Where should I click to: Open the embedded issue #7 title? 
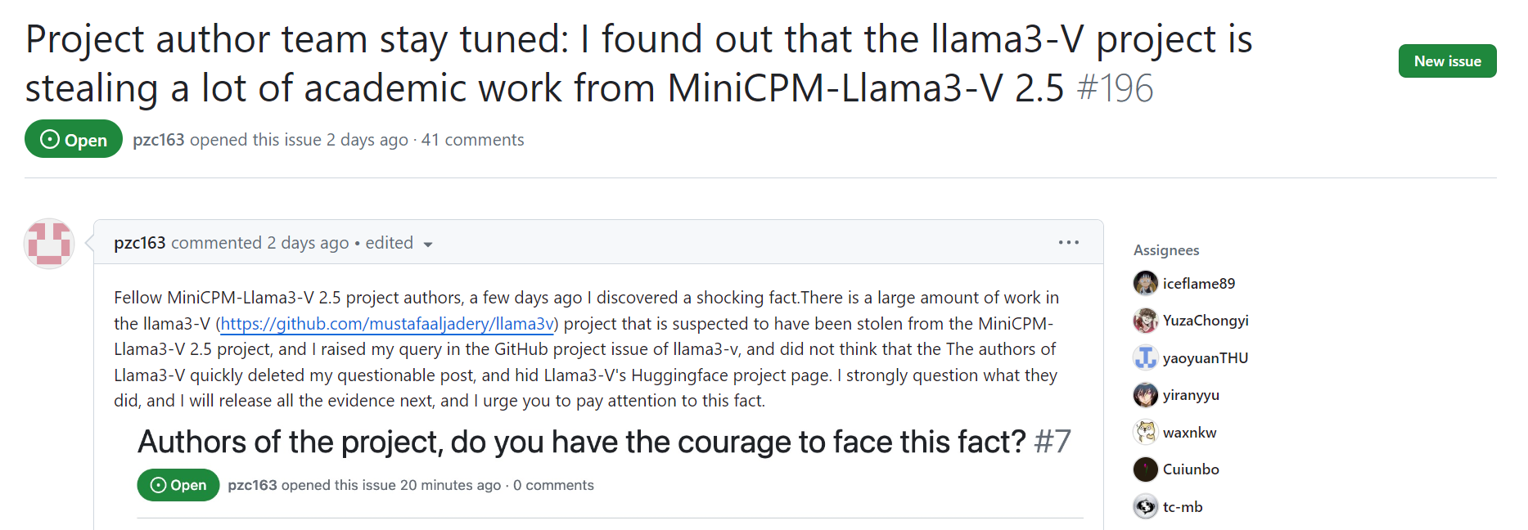[581, 442]
